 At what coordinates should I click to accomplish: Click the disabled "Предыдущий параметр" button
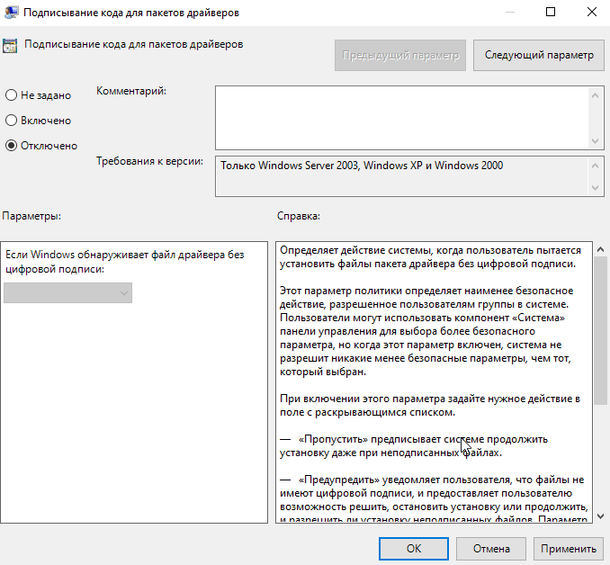[x=400, y=55]
